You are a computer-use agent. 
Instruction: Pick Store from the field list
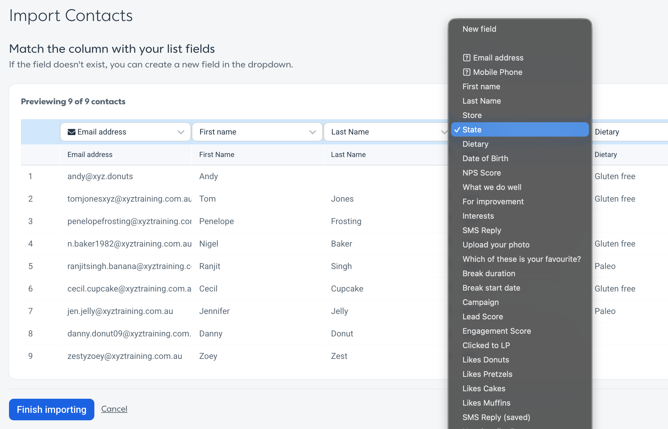tap(520, 115)
